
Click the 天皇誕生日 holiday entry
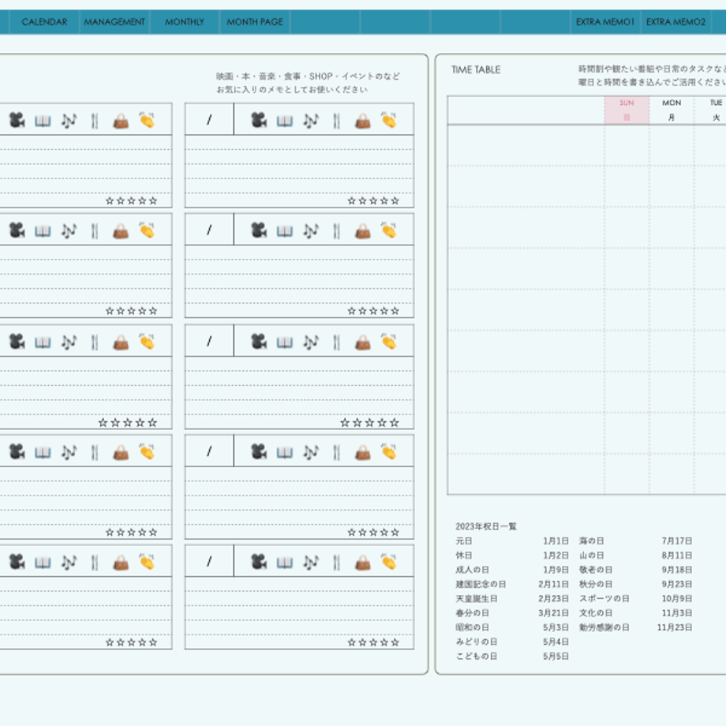tap(477, 599)
